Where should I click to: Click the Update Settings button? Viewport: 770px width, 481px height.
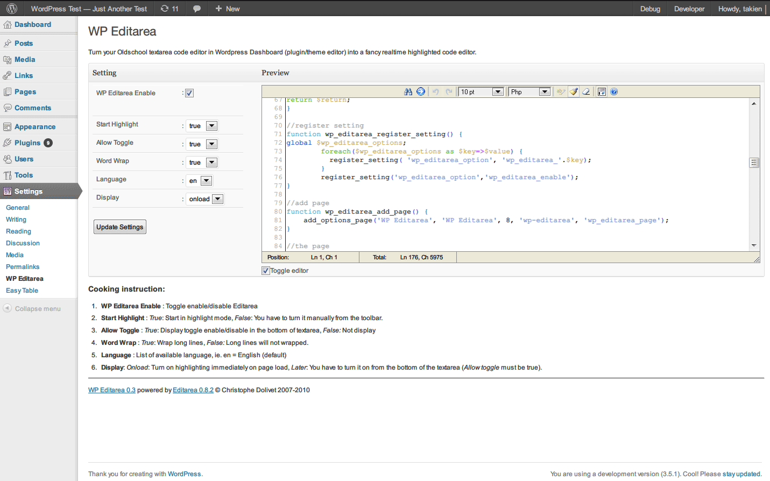tap(120, 227)
